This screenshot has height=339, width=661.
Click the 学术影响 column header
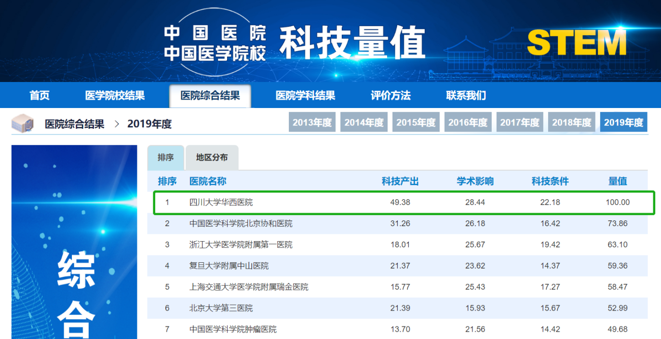(x=475, y=181)
